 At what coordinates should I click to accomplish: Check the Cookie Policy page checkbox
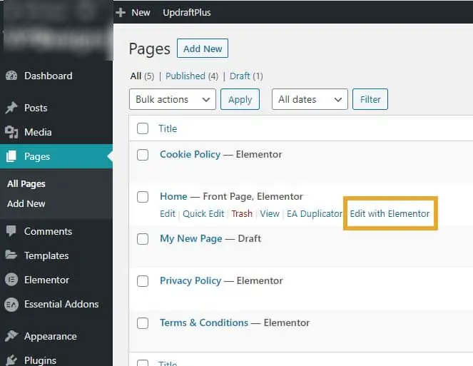143,155
